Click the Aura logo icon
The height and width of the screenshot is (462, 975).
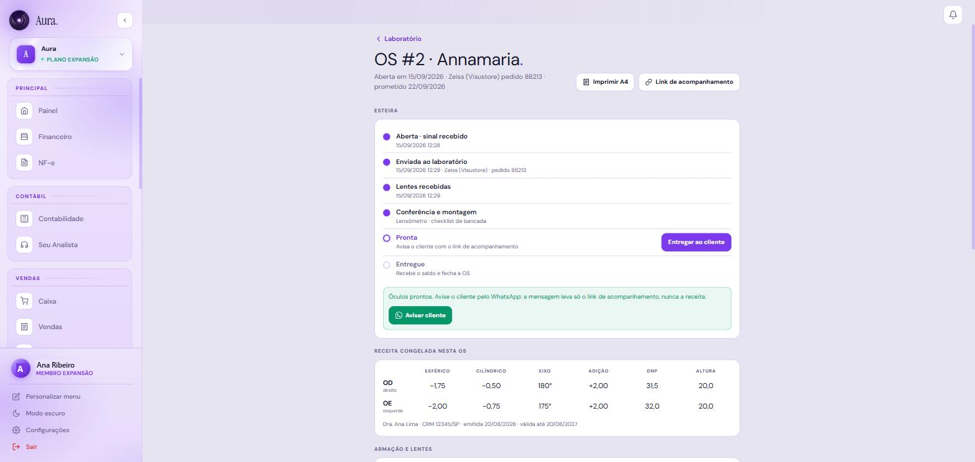click(19, 20)
